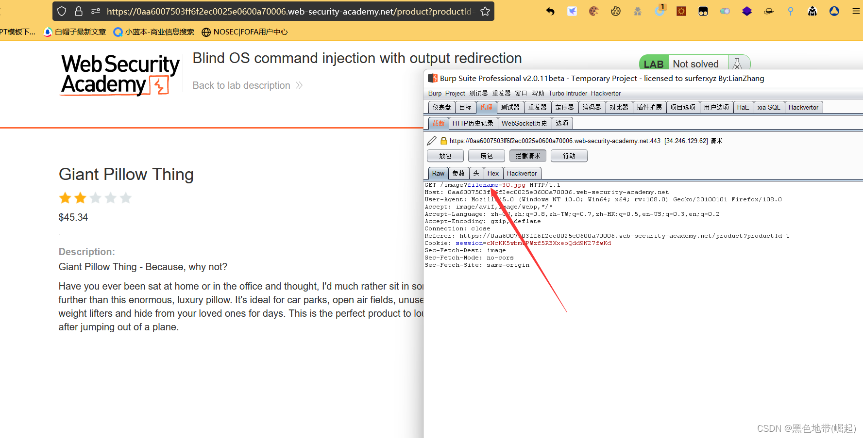Switch to the 重发器 main tab
Screen dimensions: 863x438
(x=538, y=108)
